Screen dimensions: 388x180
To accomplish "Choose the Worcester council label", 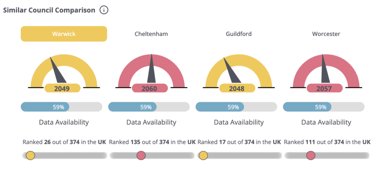I will pyautogui.click(x=326, y=34).
